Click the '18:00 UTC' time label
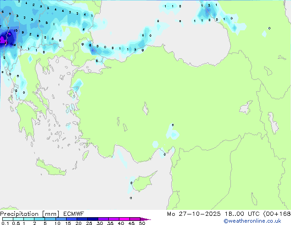Viewport: 291px width, 225px height. (242, 214)
